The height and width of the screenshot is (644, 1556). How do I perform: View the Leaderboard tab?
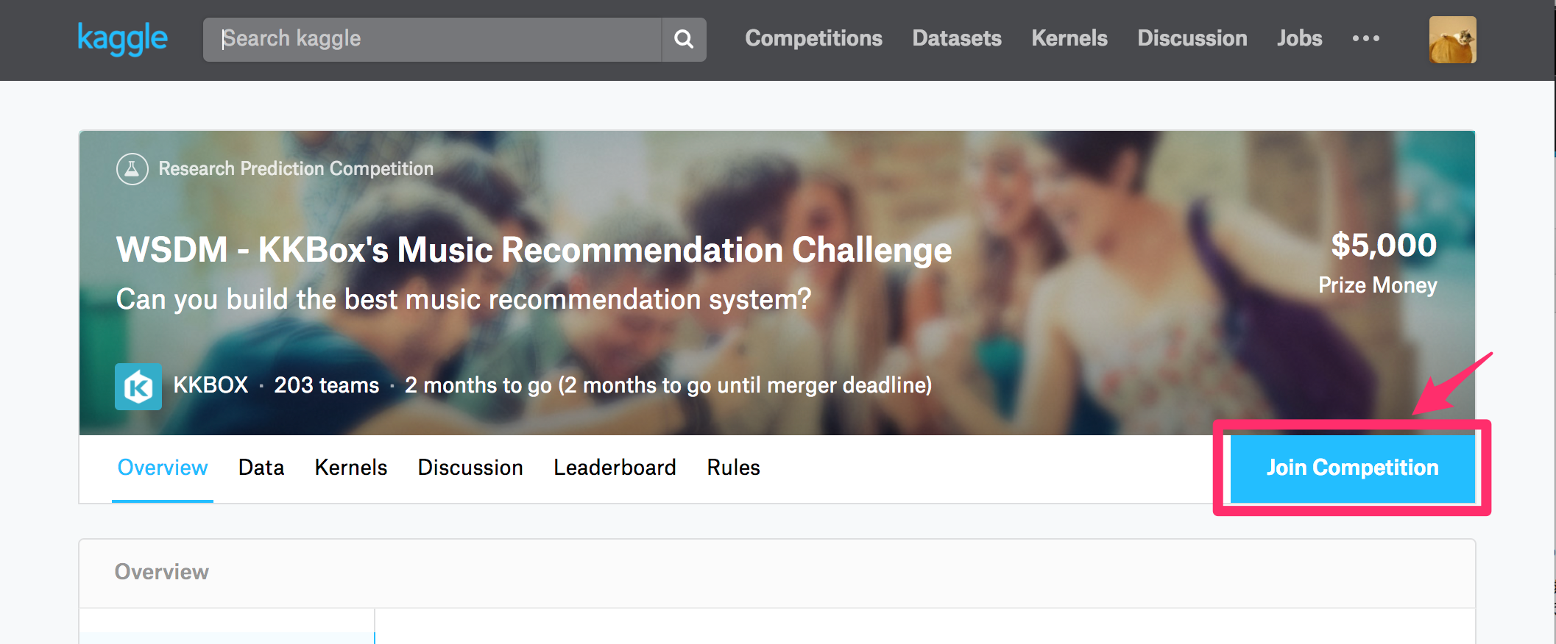click(615, 468)
